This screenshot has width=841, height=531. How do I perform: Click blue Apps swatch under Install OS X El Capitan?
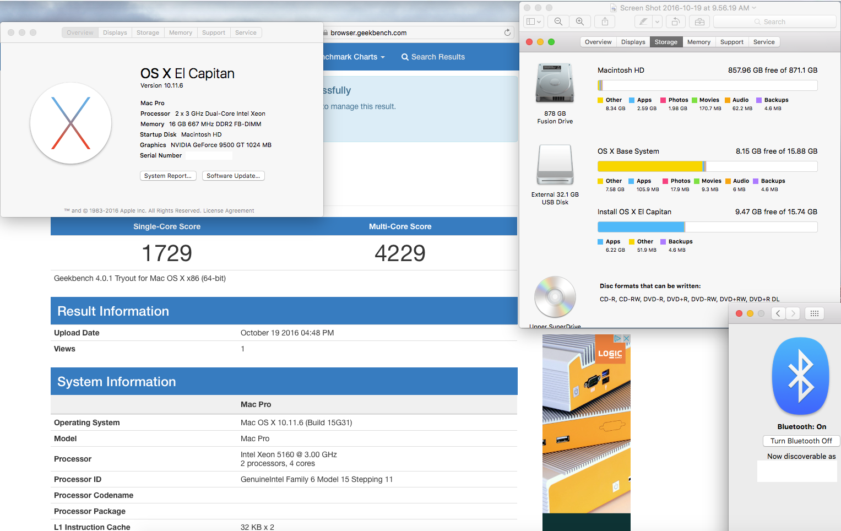[x=600, y=242]
